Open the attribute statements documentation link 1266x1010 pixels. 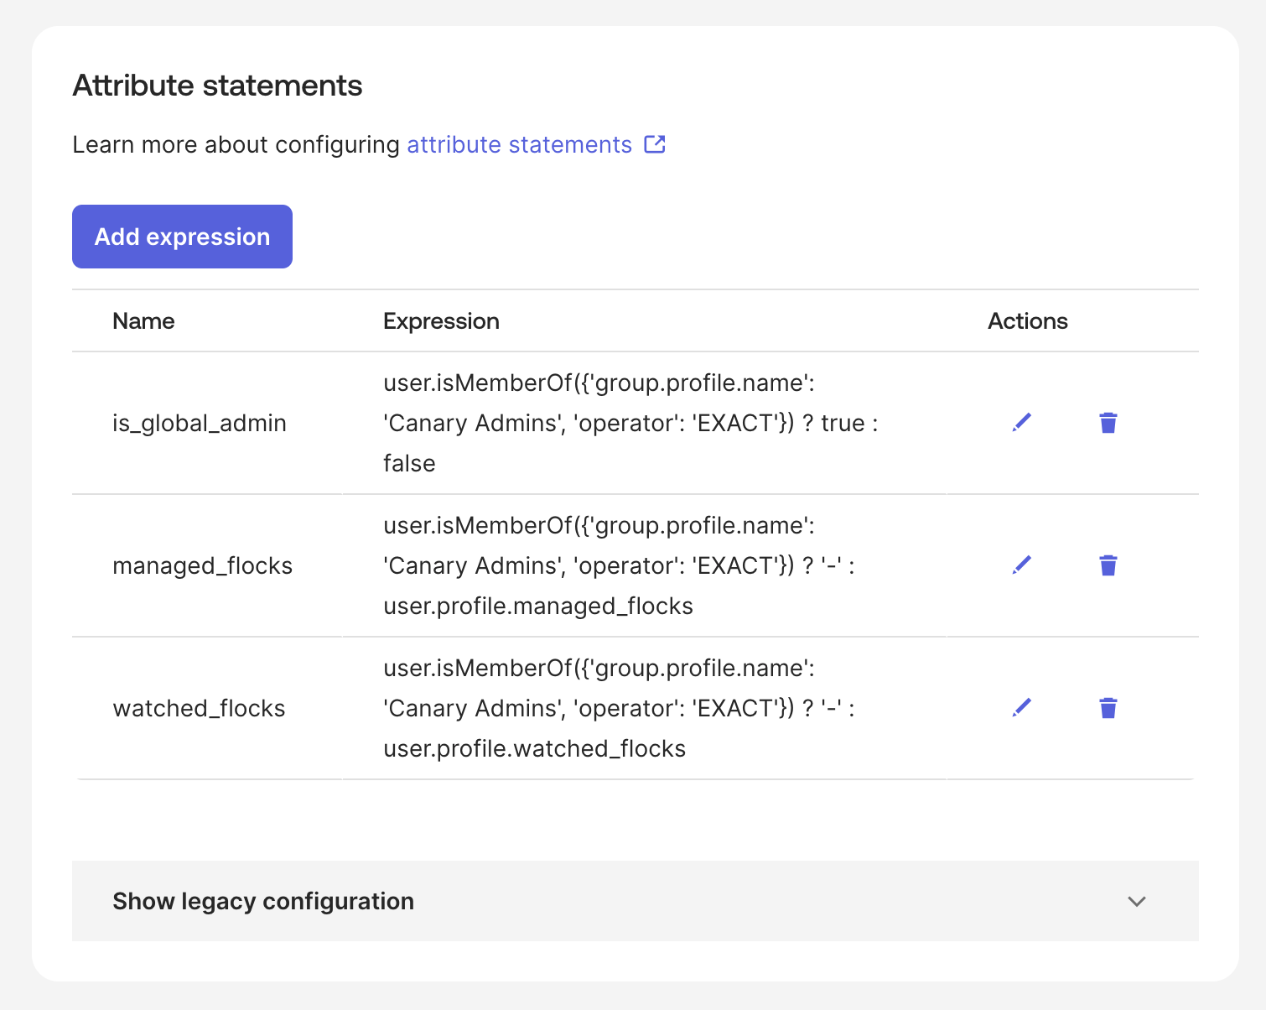click(x=519, y=145)
